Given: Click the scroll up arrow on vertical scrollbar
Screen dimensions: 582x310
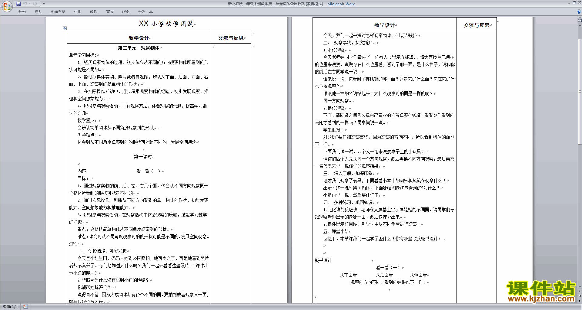Looking at the screenshot, I should tap(580, 25).
